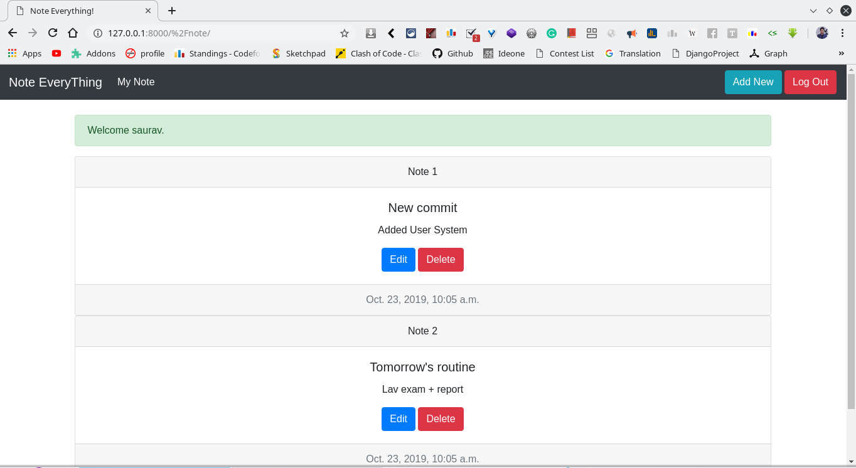Open the Github bookmark
The image size is (856, 468).
coord(452,53)
